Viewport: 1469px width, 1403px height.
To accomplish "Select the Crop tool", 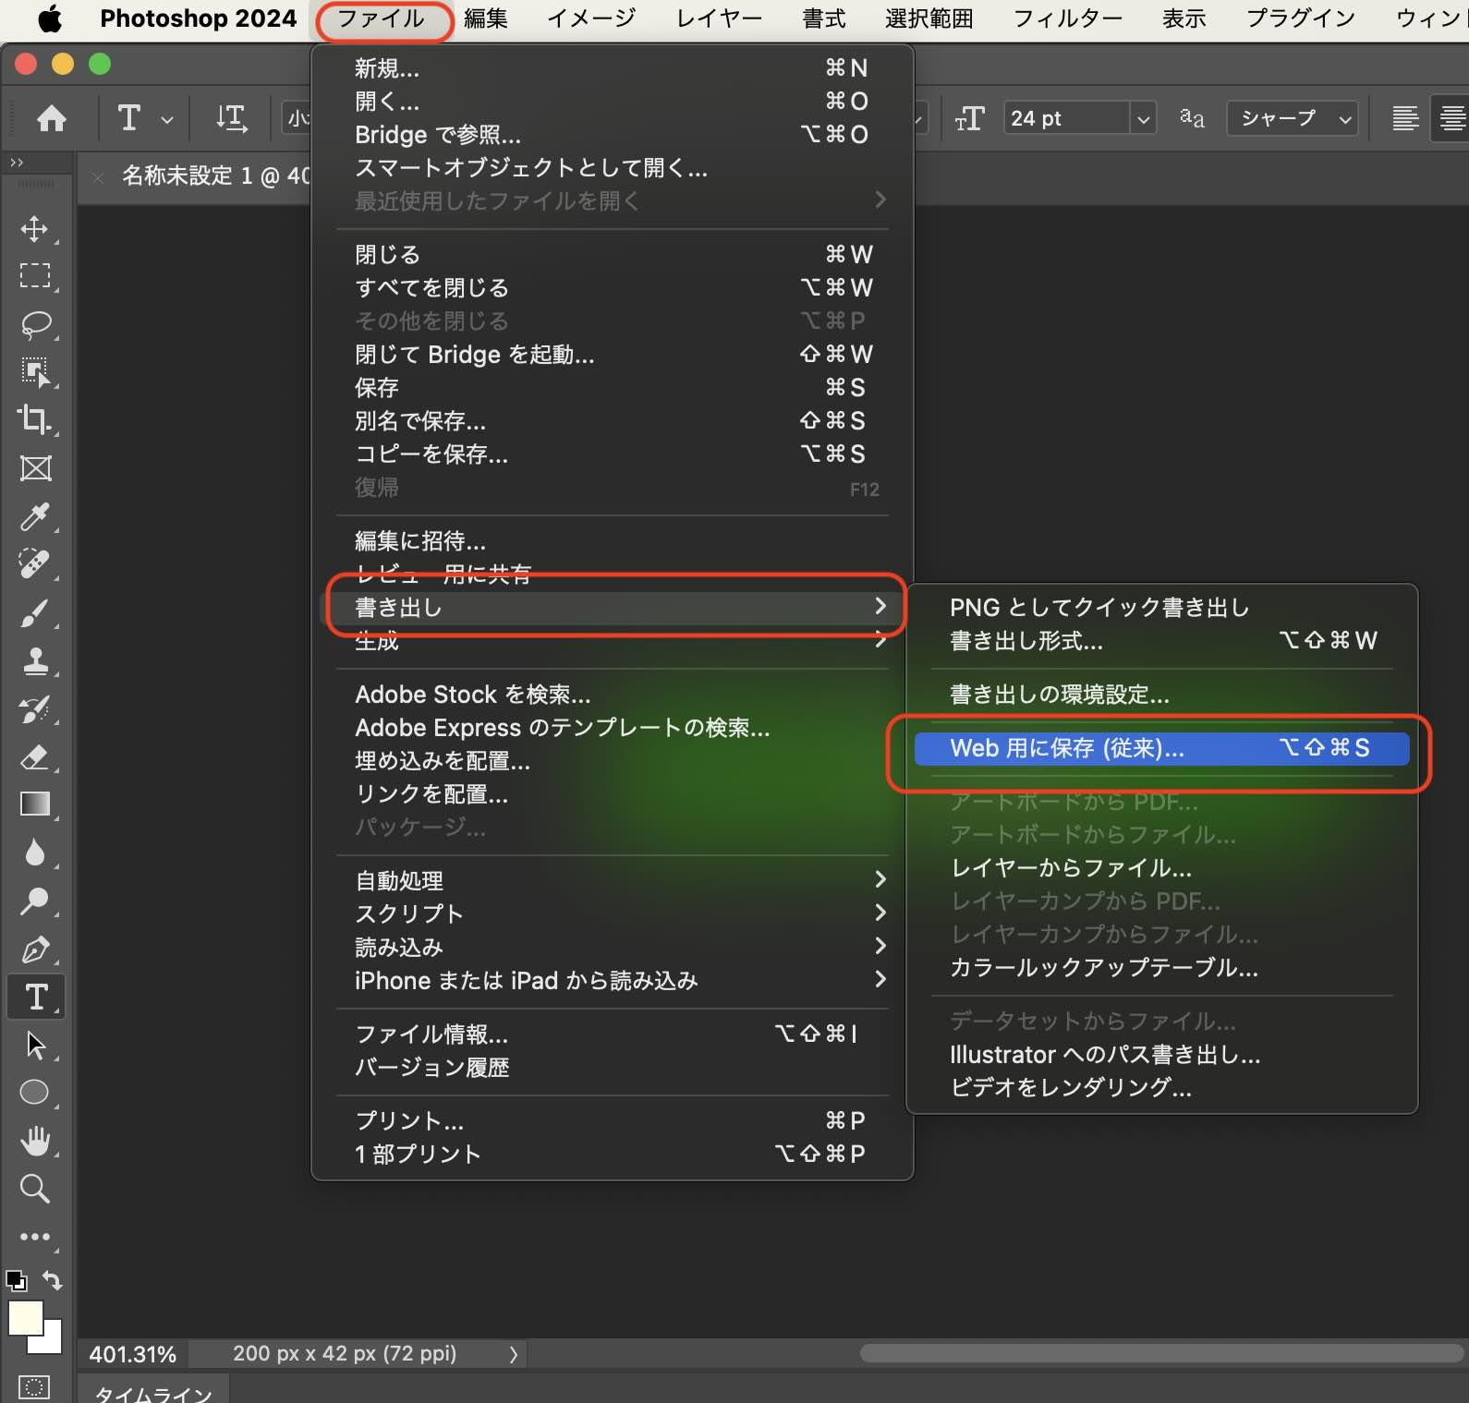I will [x=35, y=420].
